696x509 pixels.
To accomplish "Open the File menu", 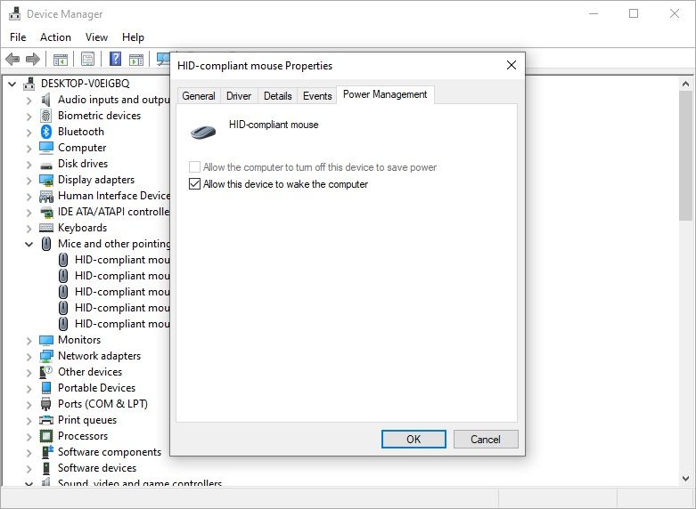I will [x=18, y=37].
